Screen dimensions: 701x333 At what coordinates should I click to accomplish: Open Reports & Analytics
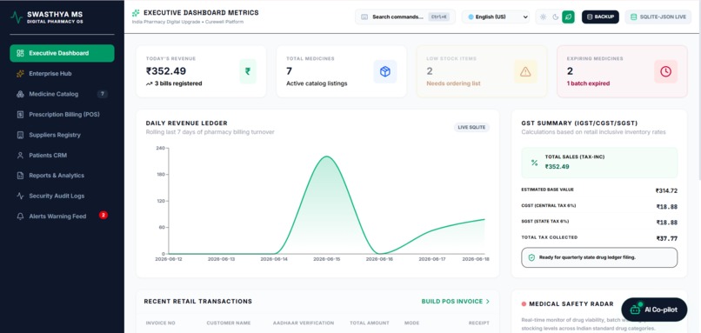pyautogui.click(x=62, y=176)
